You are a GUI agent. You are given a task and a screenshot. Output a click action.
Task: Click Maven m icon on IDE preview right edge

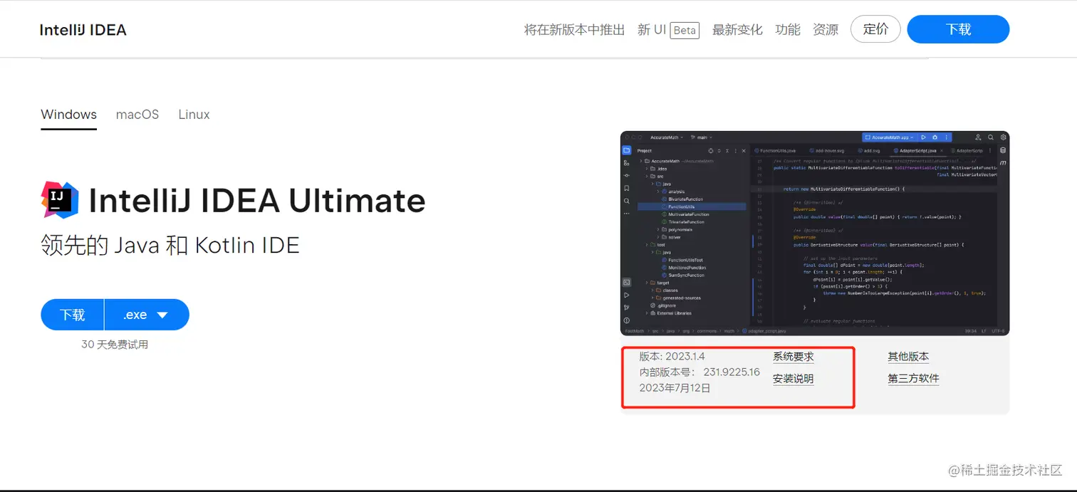[x=1003, y=163]
